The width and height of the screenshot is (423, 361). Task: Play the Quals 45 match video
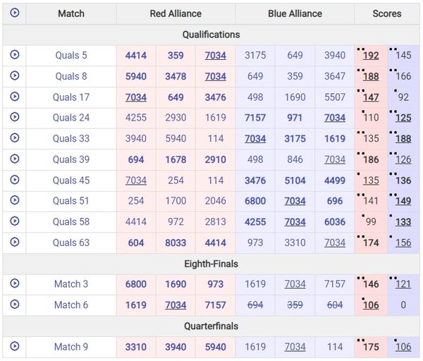click(14, 180)
